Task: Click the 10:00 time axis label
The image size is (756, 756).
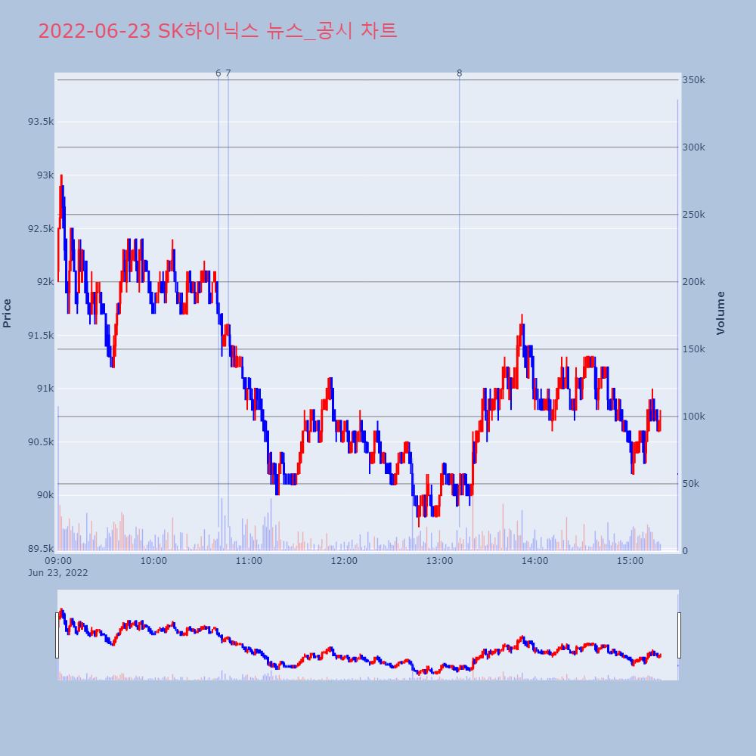Action: [x=153, y=561]
